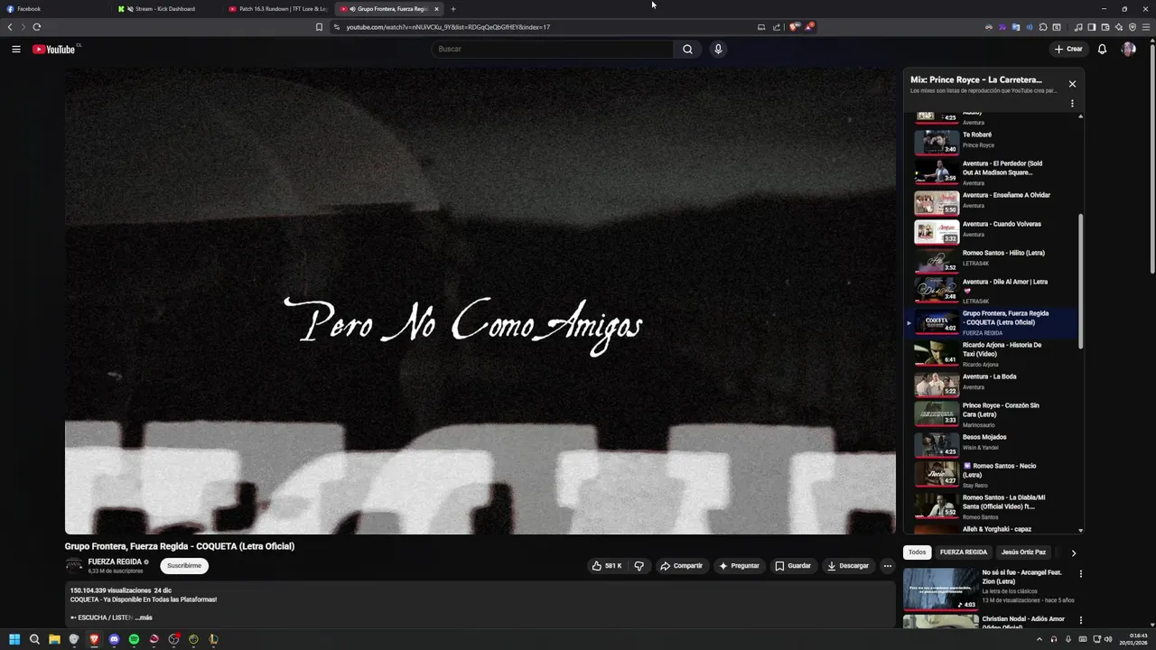Play Te Robaré by Prince Royce
This screenshot has height=650, width=1156.
pyautogui.click(x=984, y=140)
